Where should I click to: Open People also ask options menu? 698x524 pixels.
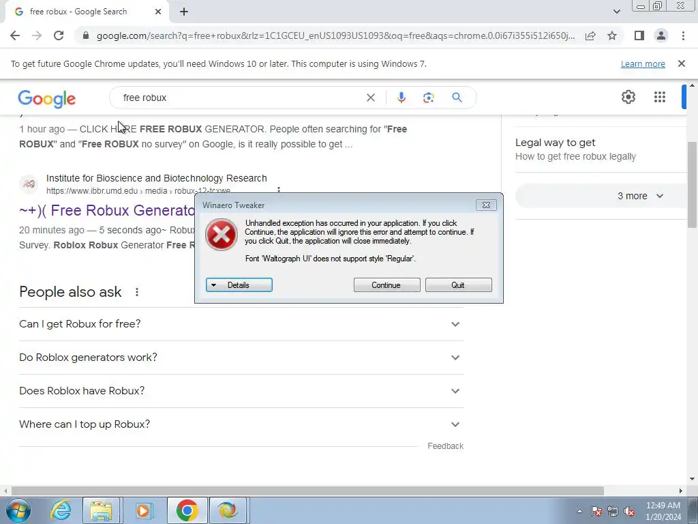click(136, 292)
